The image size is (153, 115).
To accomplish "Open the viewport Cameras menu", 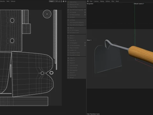I will (96, 1).
